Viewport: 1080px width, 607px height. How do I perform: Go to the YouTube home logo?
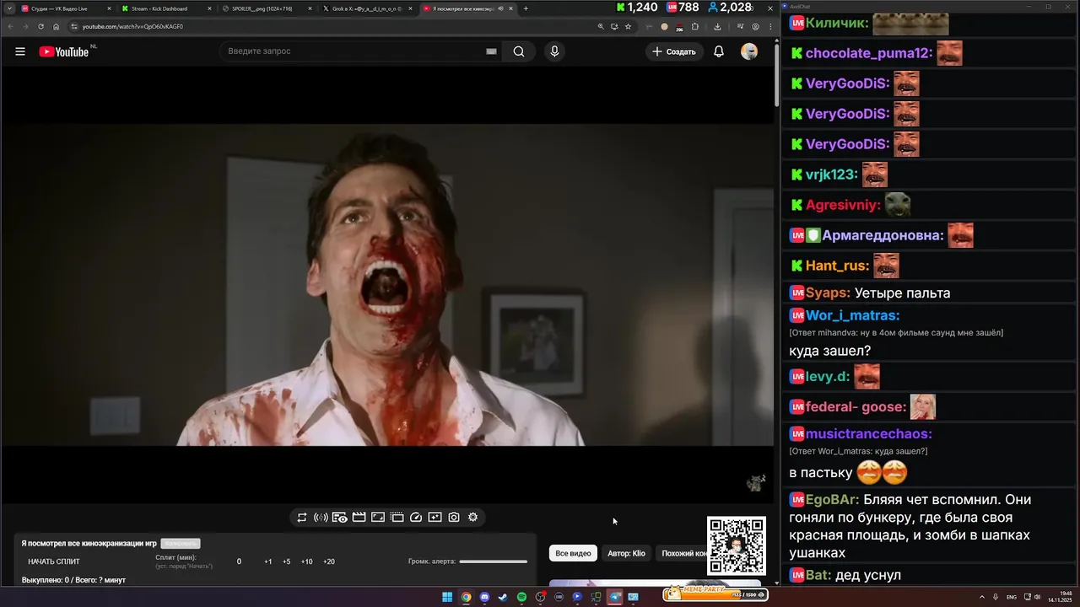[64, 51]
